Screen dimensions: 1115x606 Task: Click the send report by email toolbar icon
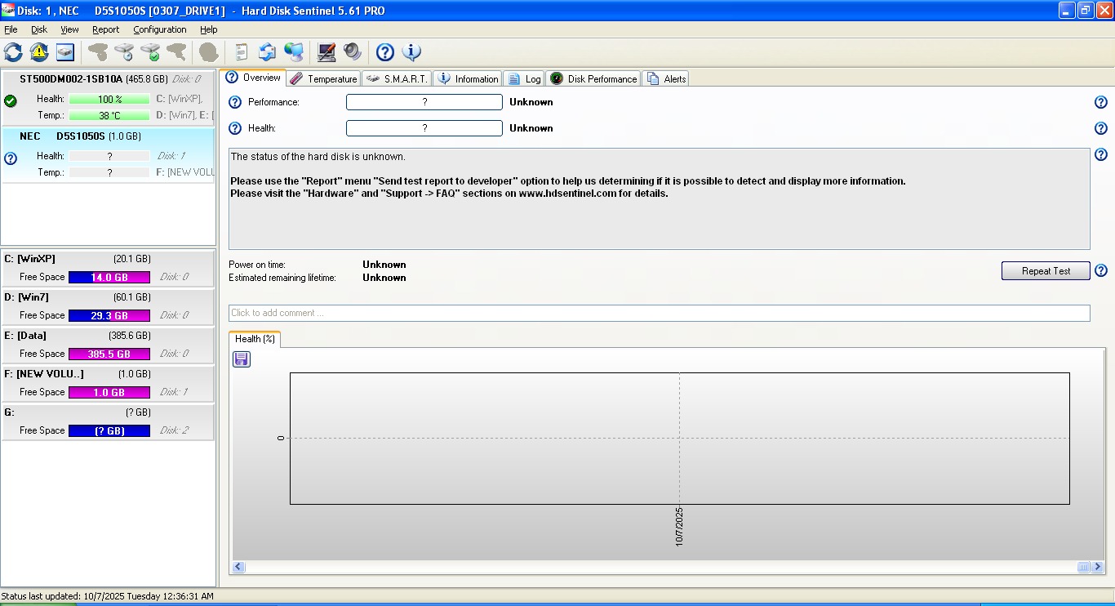(267, 52)
